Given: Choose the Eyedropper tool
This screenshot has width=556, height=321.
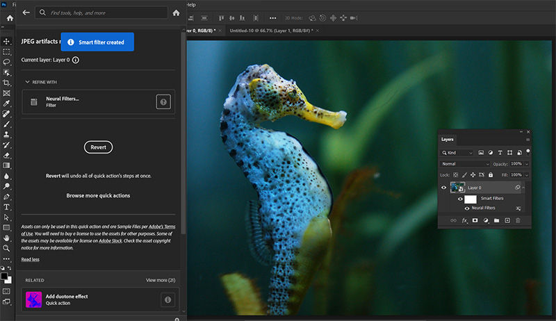Looking at the screenshot, I should coord(6,104).
